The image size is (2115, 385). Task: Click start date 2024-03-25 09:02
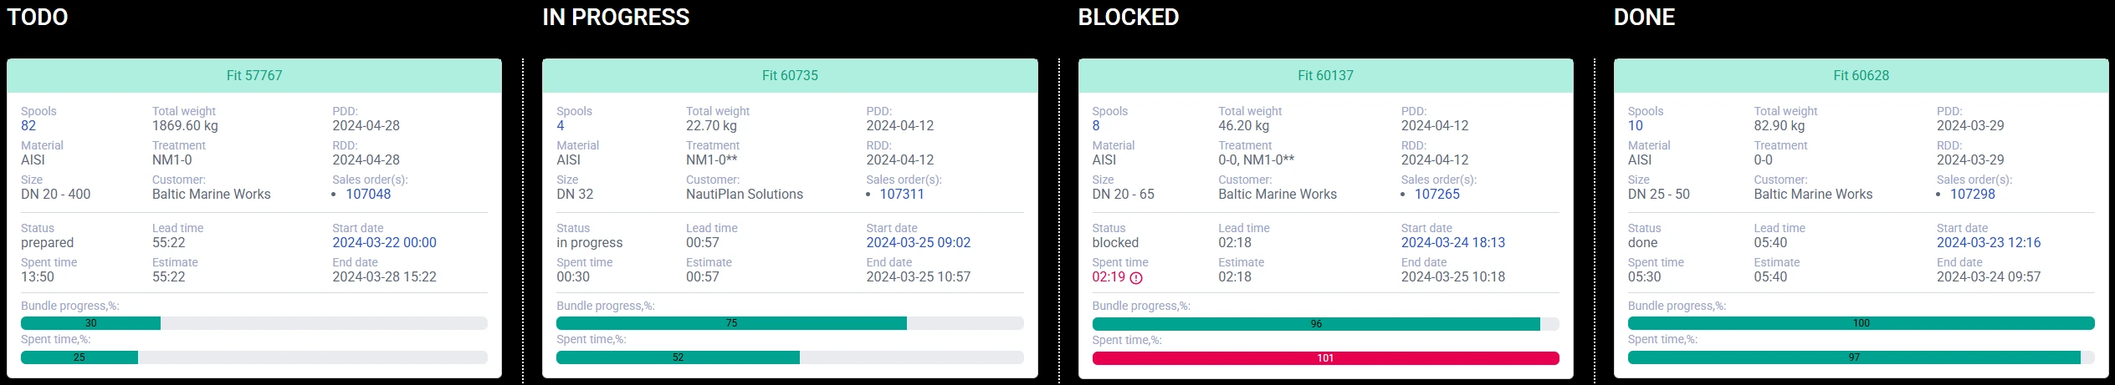919,242
